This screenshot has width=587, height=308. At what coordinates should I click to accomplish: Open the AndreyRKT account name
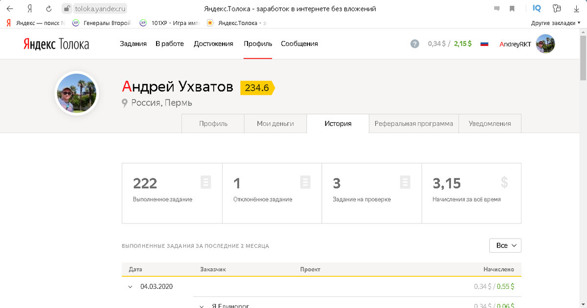515,44
